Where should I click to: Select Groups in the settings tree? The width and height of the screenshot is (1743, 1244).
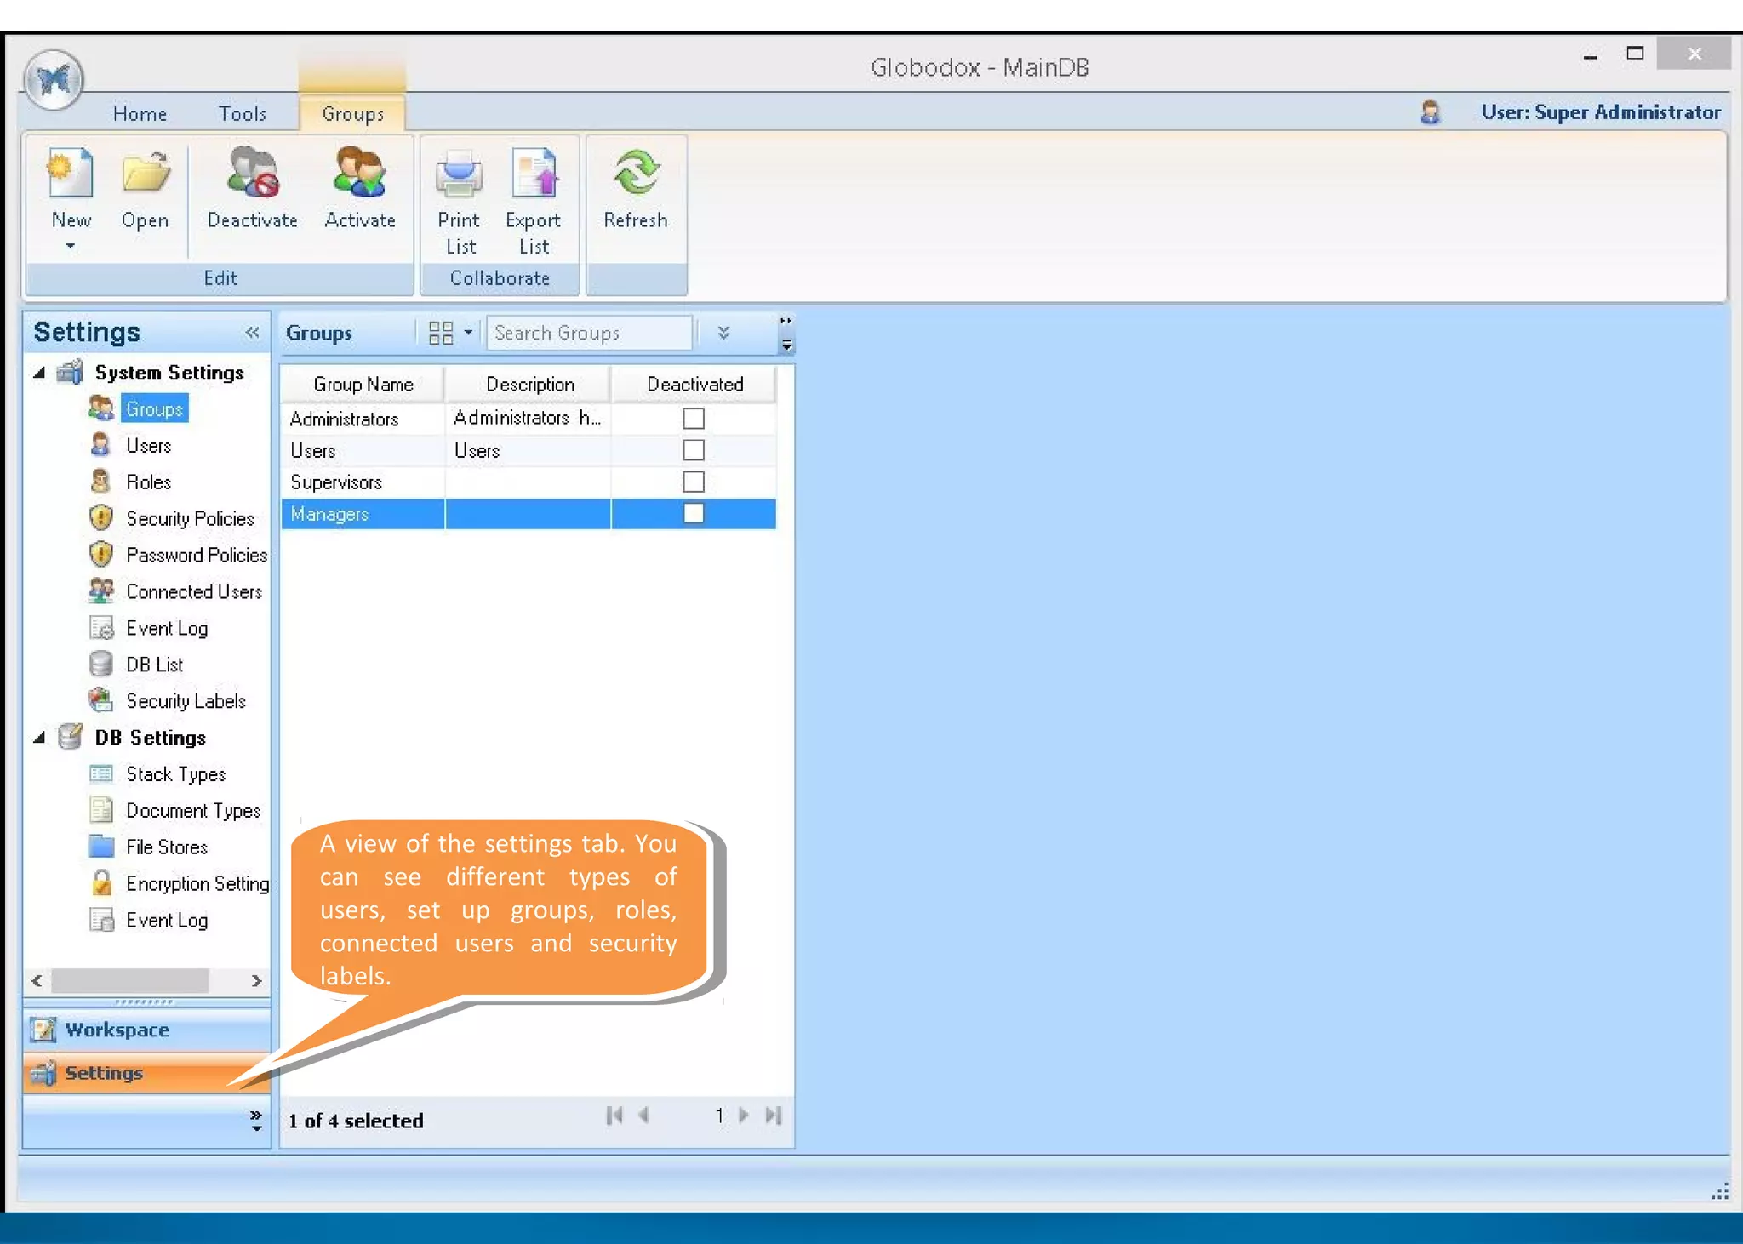click(x=154, y=409)
